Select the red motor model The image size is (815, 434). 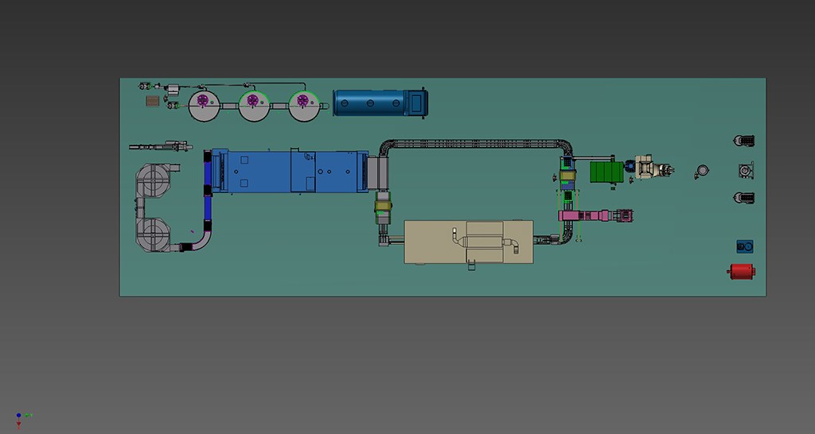741,272
